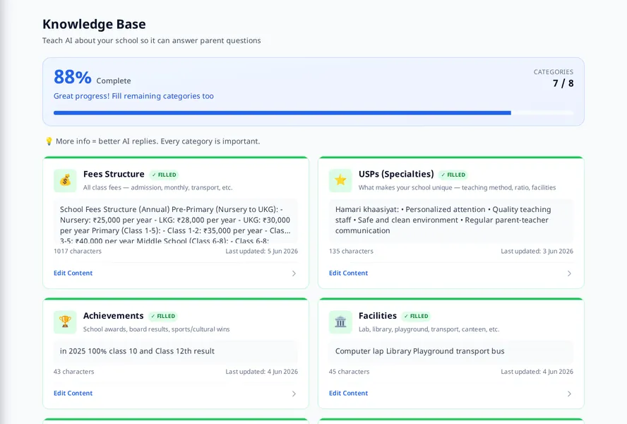This screenshot has width=627, height=424.
Task: Click the '1017 characters' count
Action: (78, 251)
